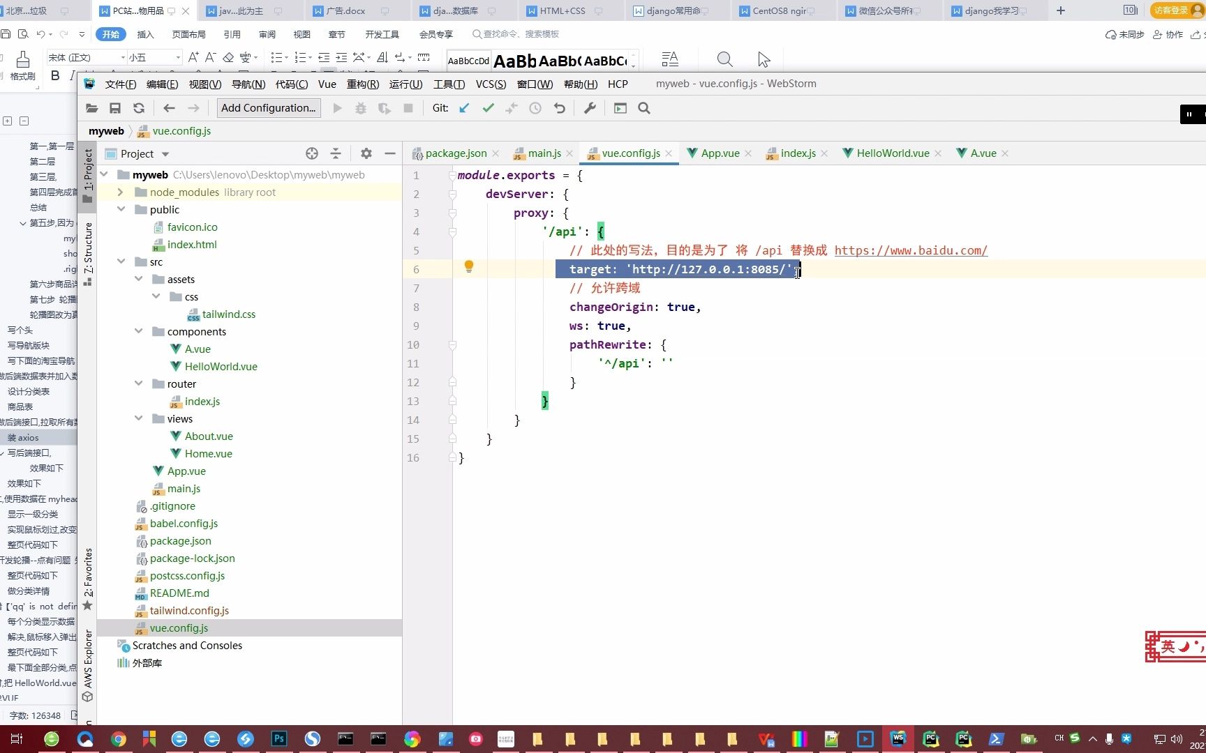Open the 插入 ribbon tab in WPS

click(x=145, y=34)
